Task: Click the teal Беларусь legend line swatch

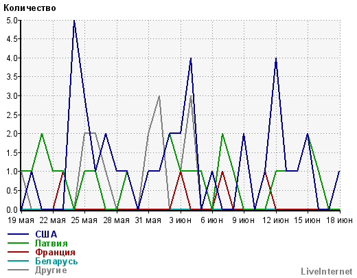Action: click(x=19, y=261)
